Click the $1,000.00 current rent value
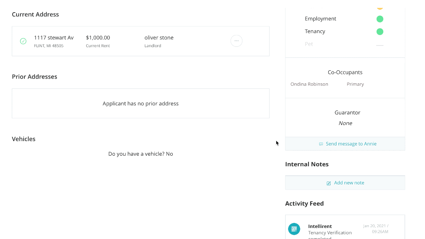 point(98,38)
